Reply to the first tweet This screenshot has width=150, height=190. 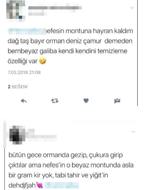24,101
